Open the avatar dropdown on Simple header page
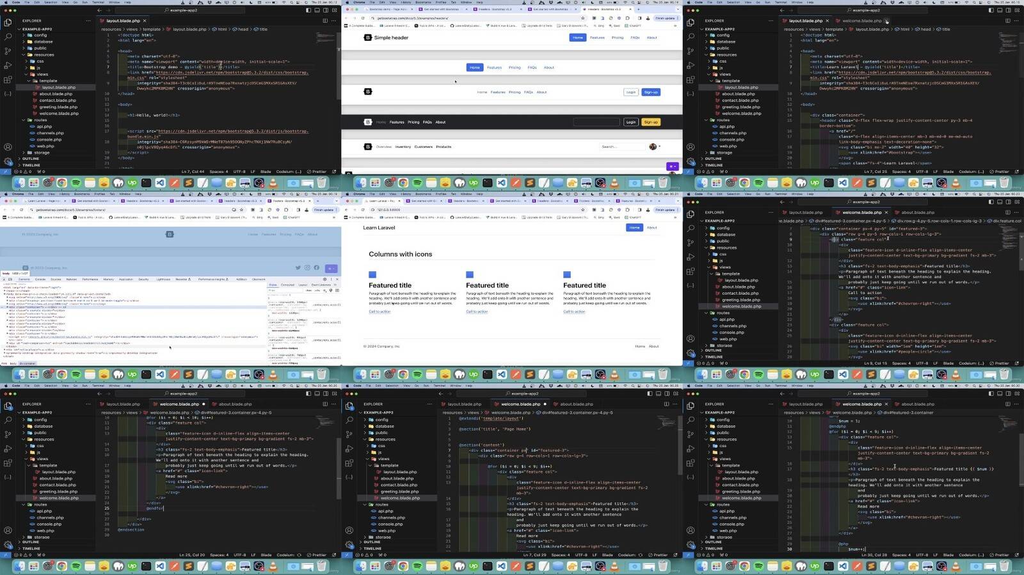Viewport: 1024px width, 575px height. (655, 146)
